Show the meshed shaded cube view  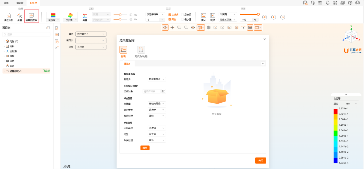coord(209,27)
